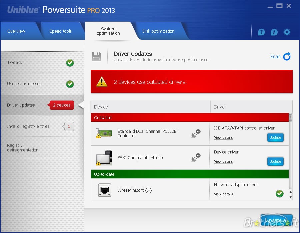300x233 pixels.
Task: Click the driver list scrollbar thumb
Action: coord(291,117)
